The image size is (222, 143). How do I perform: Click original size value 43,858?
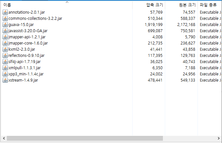pyautogui.click(x=189, y=49)
